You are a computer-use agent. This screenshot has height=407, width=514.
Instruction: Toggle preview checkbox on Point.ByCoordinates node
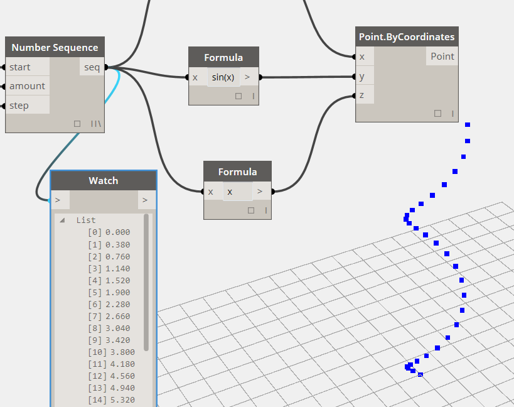(437, 114)
